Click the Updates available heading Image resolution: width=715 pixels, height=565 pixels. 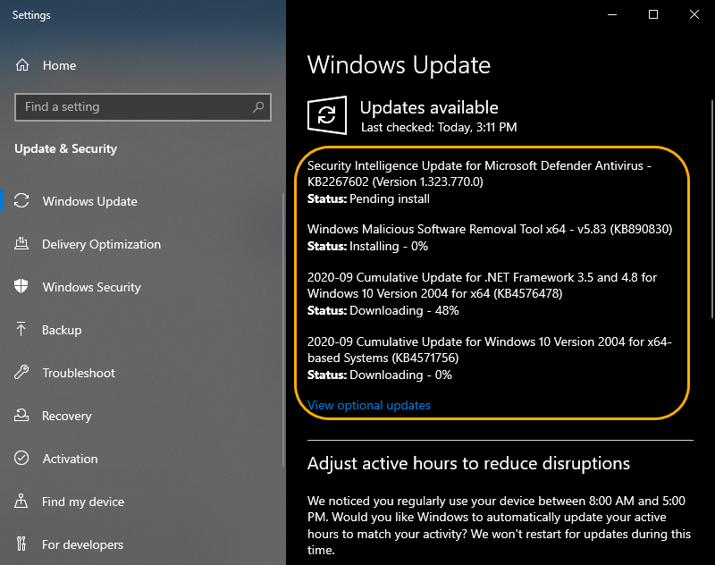[429, 107]
